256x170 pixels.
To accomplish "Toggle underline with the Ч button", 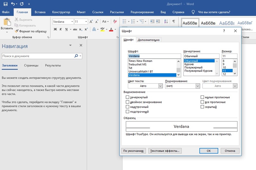I will point(66,29).
